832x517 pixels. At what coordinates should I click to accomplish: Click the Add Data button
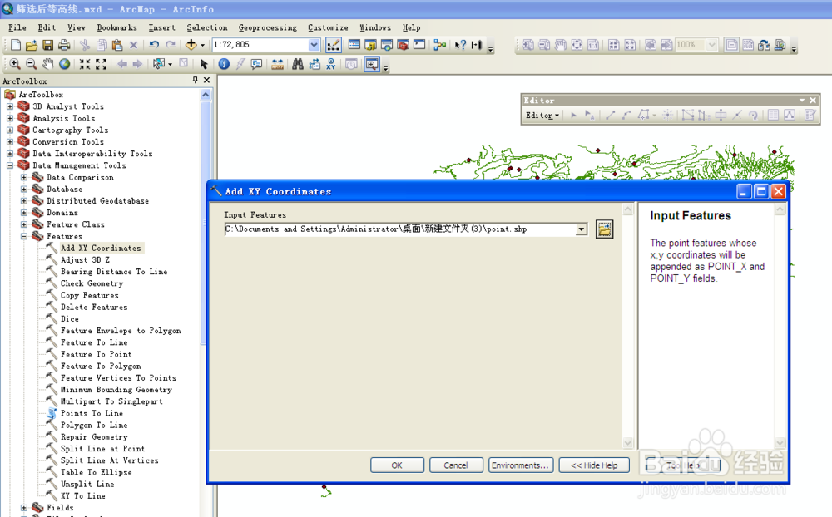click(191, 45)
